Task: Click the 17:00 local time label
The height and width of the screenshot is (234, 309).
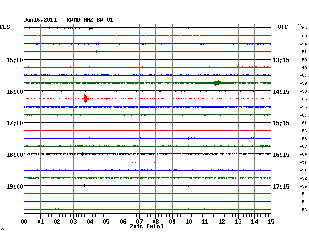Action: 15,123
